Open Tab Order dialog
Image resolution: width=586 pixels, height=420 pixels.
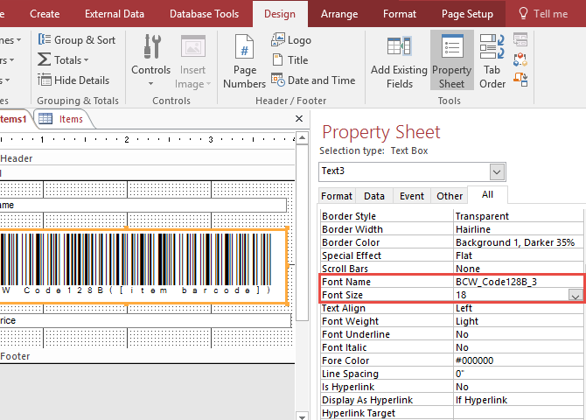pos(492,61)
